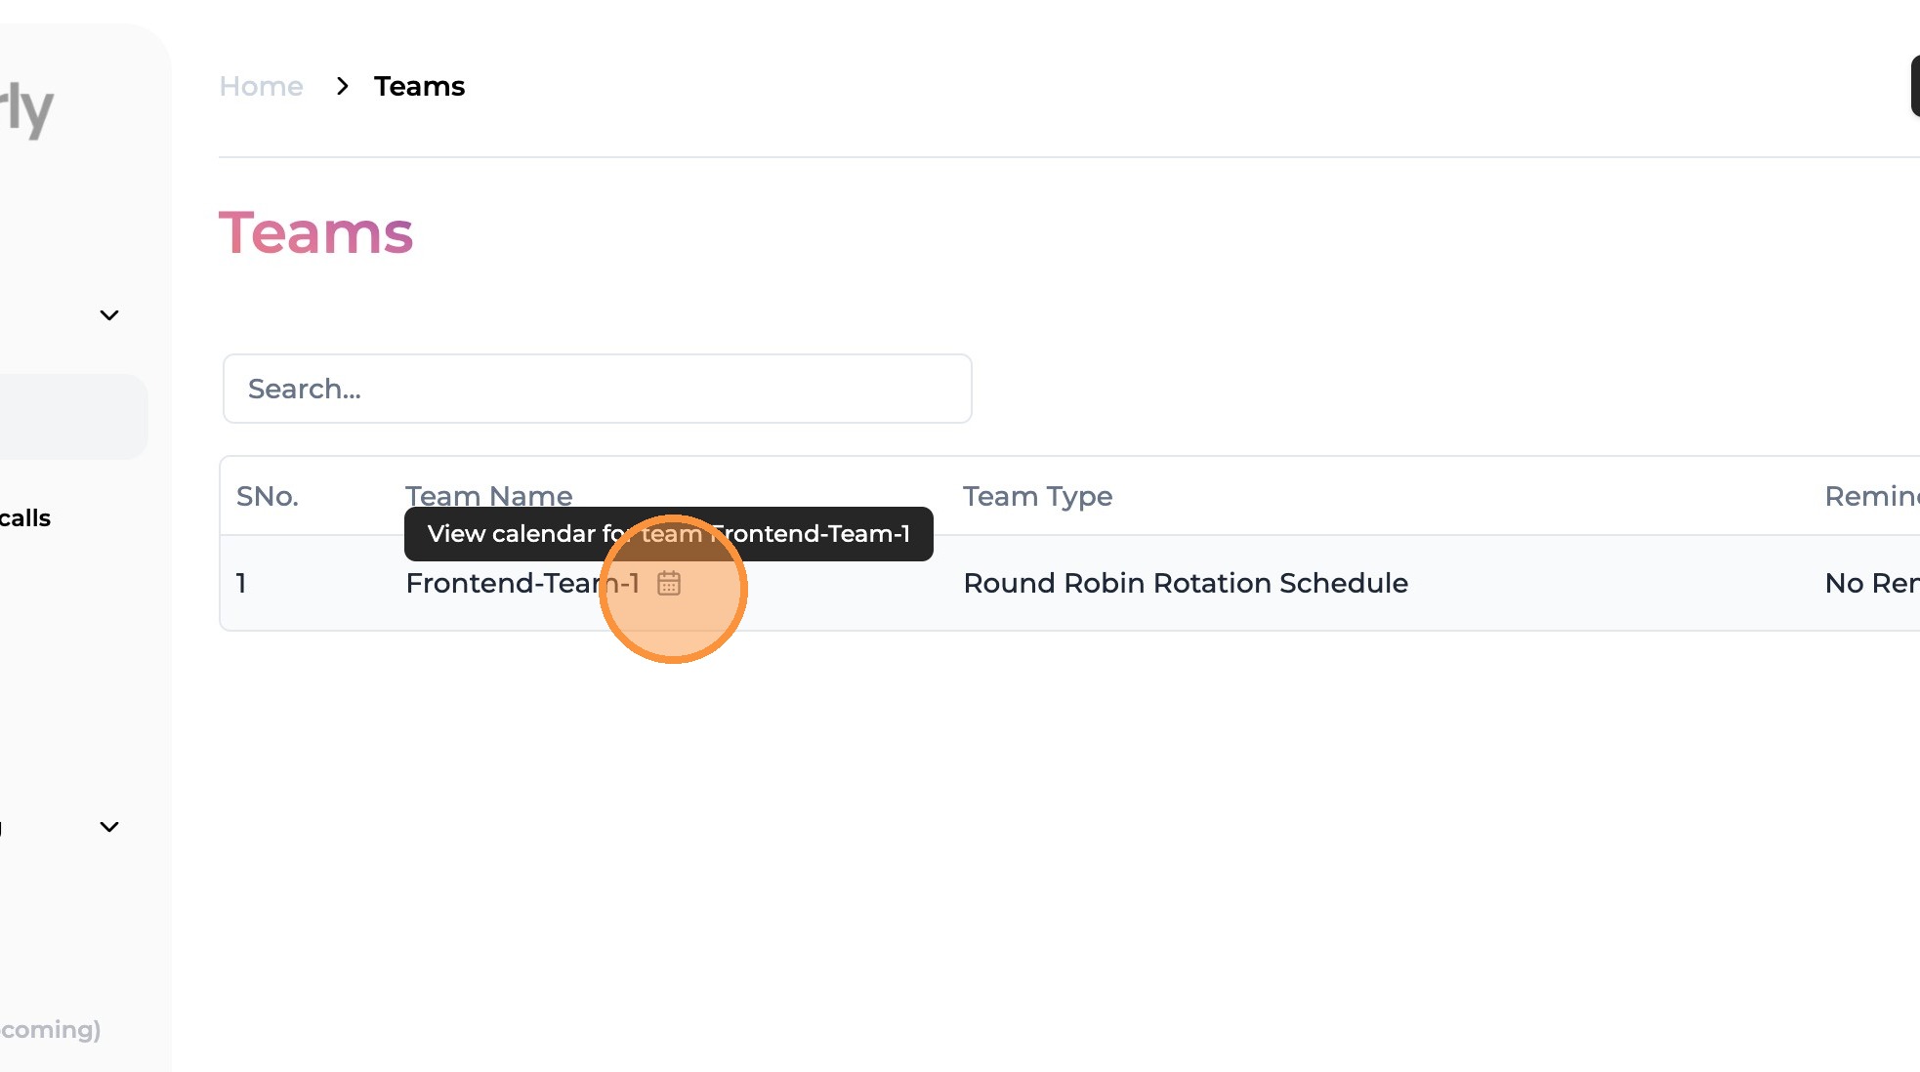
Task: Open calendar icon next to Frontend-Team-1
Action: [669, 583]
